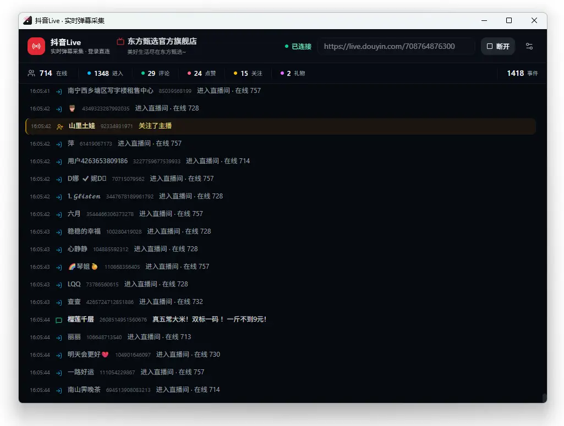Screen dimensions: 564x426
Task: Click the 29 评论 stat
Action: 155,73
